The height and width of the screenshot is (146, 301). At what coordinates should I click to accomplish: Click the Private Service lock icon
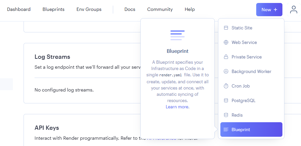pyautogui.click(x=226, y=57)
